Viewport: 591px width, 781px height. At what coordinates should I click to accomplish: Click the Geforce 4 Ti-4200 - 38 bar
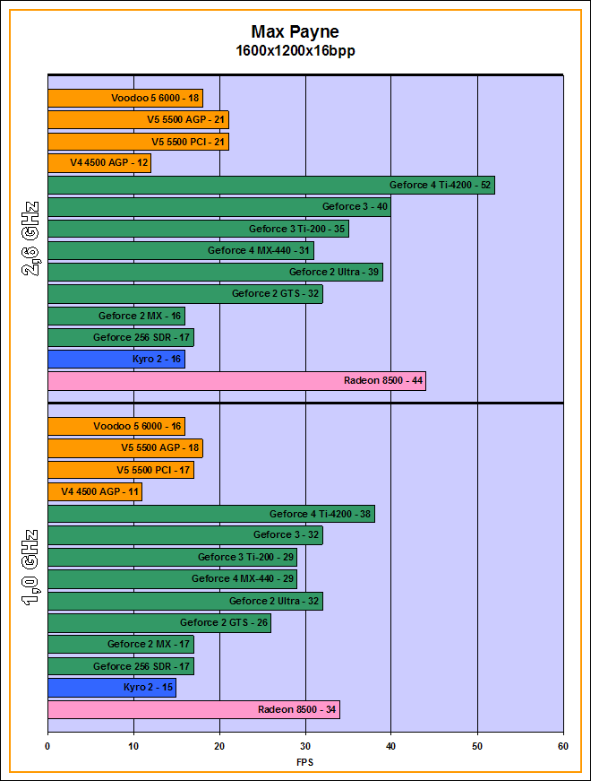tap(210, 514)
